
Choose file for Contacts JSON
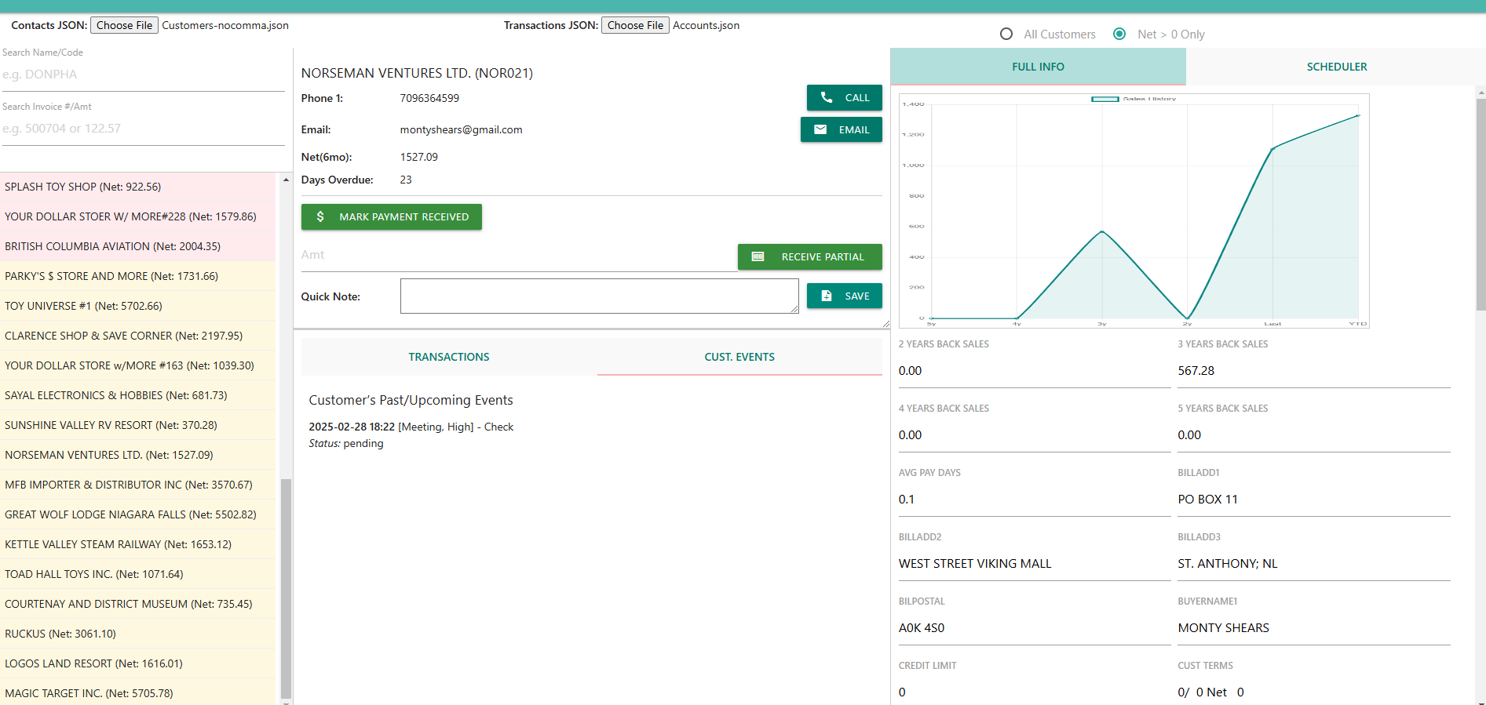[x=124, y=26]
